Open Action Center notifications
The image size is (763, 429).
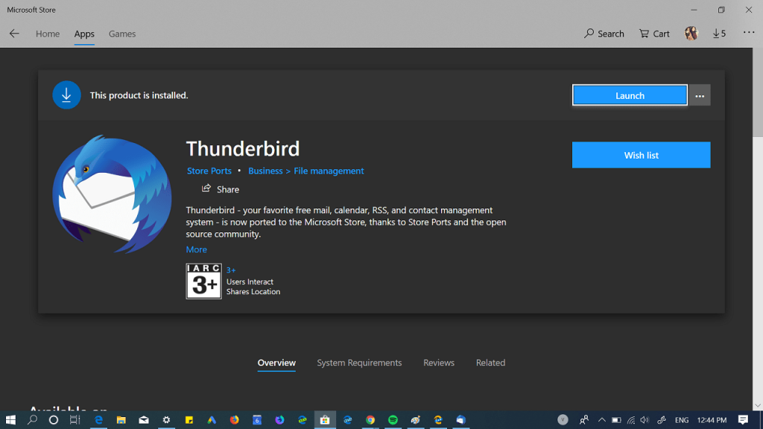pos(743,420)
